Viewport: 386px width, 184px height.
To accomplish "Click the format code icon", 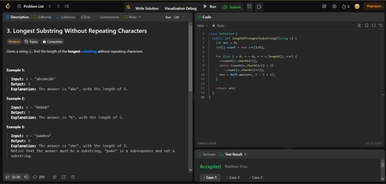I will [x=359, y=26].
